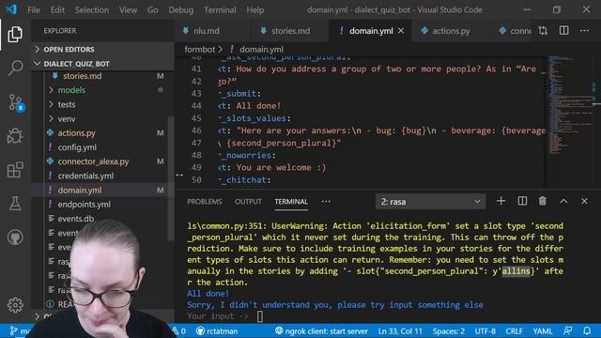Open the View menu
Screen dimensions: 601x338
click(128, 10)
